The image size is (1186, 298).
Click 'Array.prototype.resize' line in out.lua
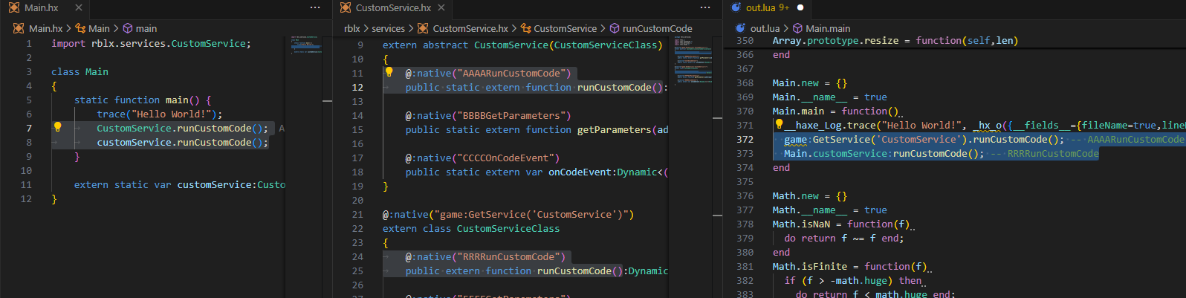[x=895, y=40]
